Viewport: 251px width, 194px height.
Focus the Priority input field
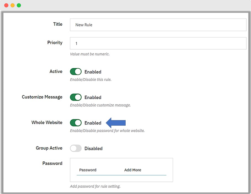pos(158,43)
